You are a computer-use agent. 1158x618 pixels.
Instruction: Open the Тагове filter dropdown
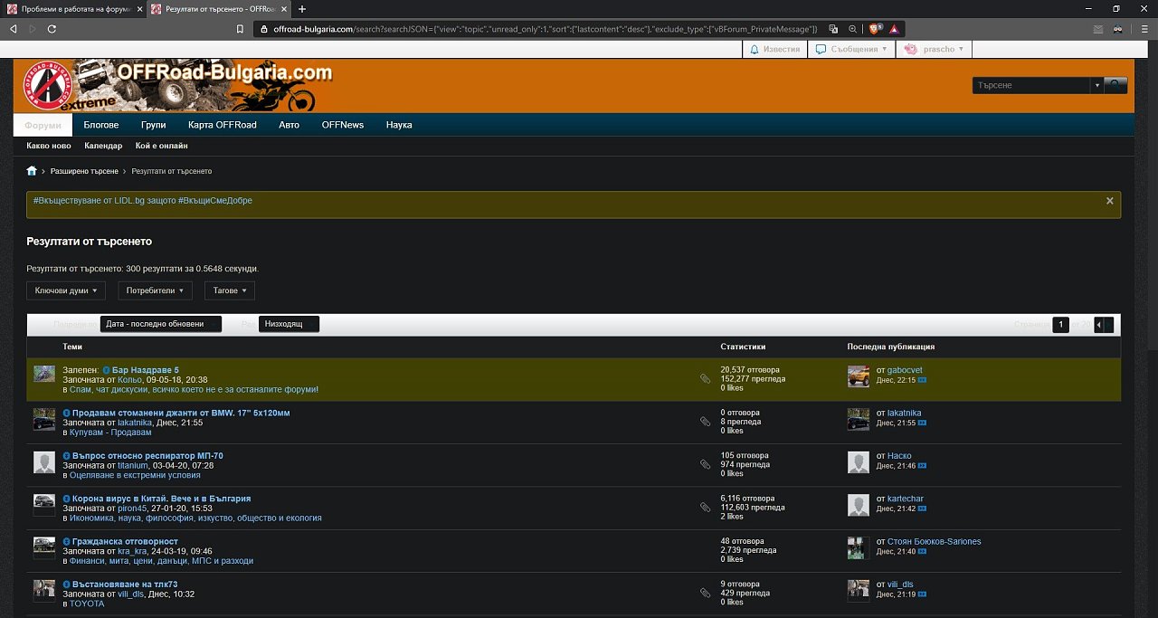tap(230, 290)
